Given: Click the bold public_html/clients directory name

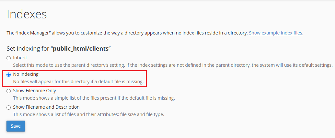Looking at the screenshot, I should (x=81, y=48).
